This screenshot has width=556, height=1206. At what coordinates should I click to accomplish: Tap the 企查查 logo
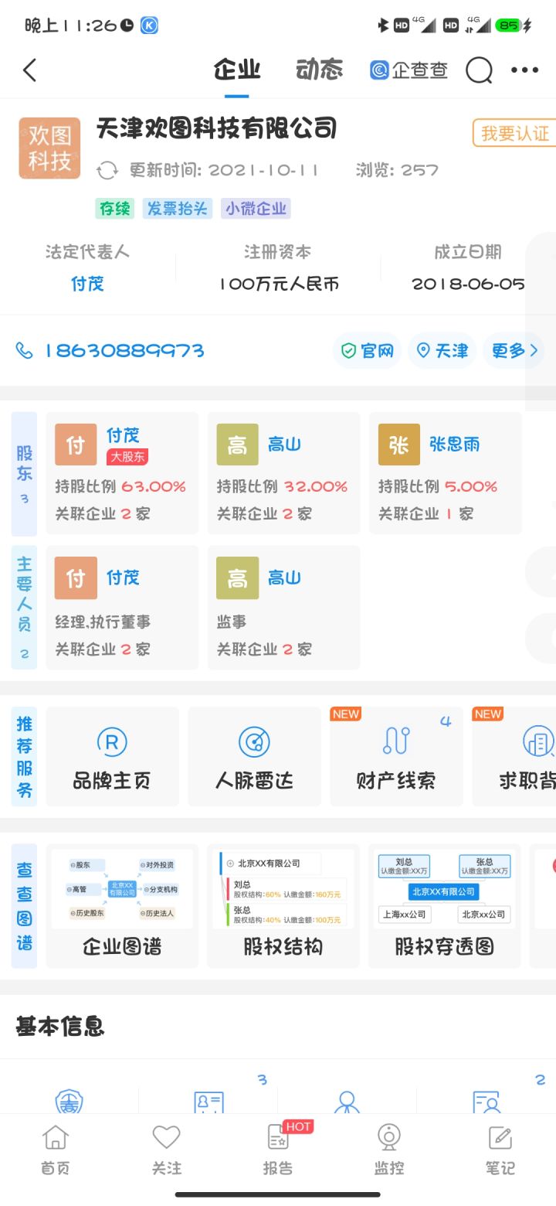pyautogui.click(x=409, y=70)
